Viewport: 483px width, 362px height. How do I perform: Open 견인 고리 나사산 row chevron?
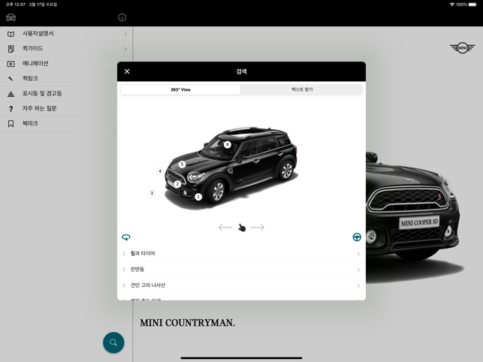[358, 285]
